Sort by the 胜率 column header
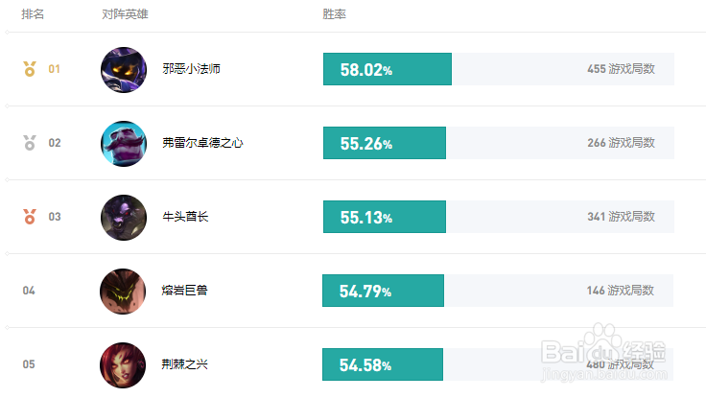The width and height of the screenshot is (706, 398). [x=334, y=14]
